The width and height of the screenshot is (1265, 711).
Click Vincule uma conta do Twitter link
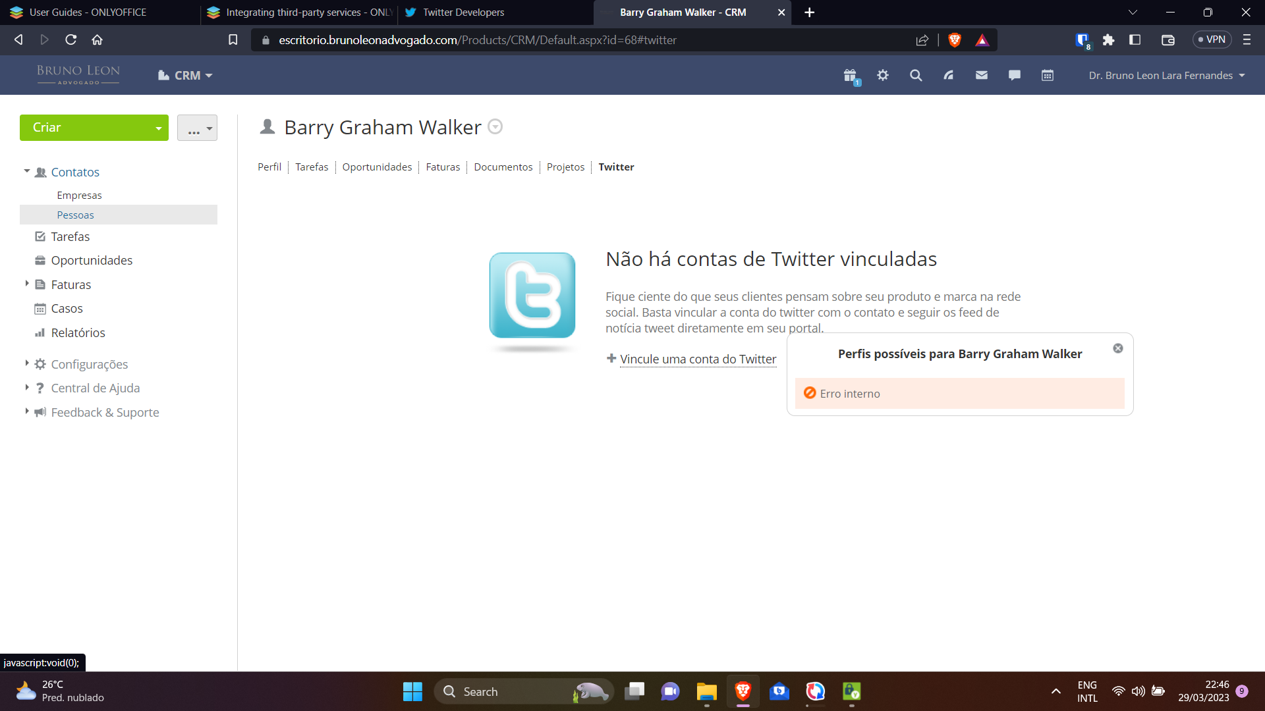tap(698, 359)
